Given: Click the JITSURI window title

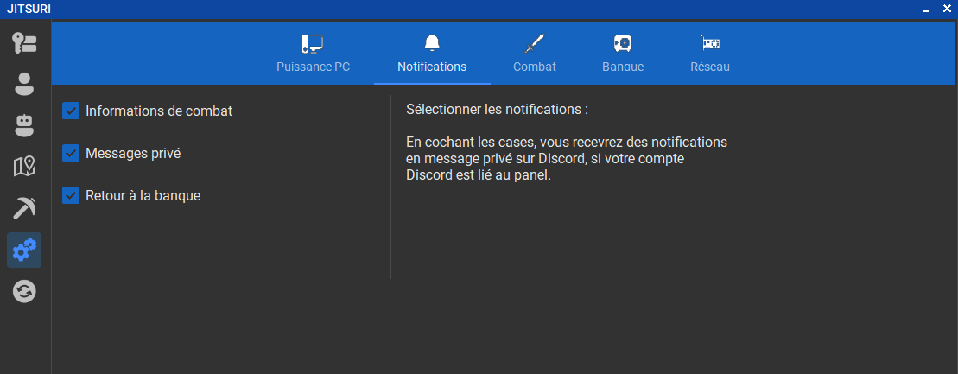Looking at the screenshot, I should pyautogui.click(x=29, y=9).
